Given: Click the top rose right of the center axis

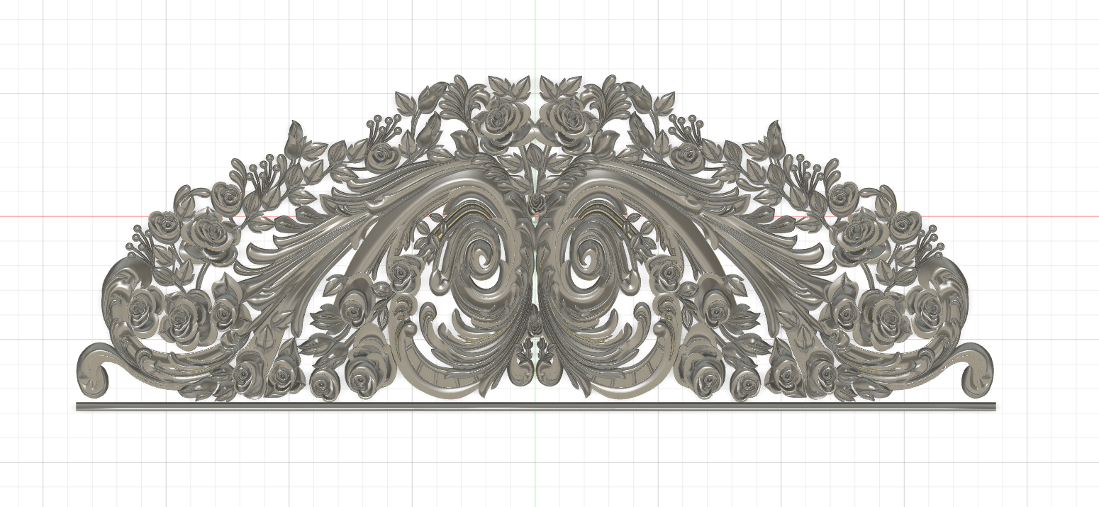Looking at the screenshot, I should click(567, 116).
